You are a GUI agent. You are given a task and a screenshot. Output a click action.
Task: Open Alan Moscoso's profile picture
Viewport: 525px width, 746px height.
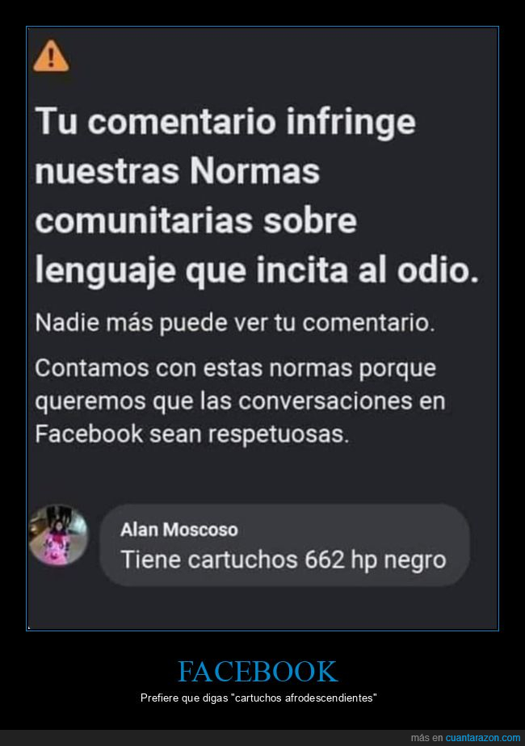click(x=58, y=534)
